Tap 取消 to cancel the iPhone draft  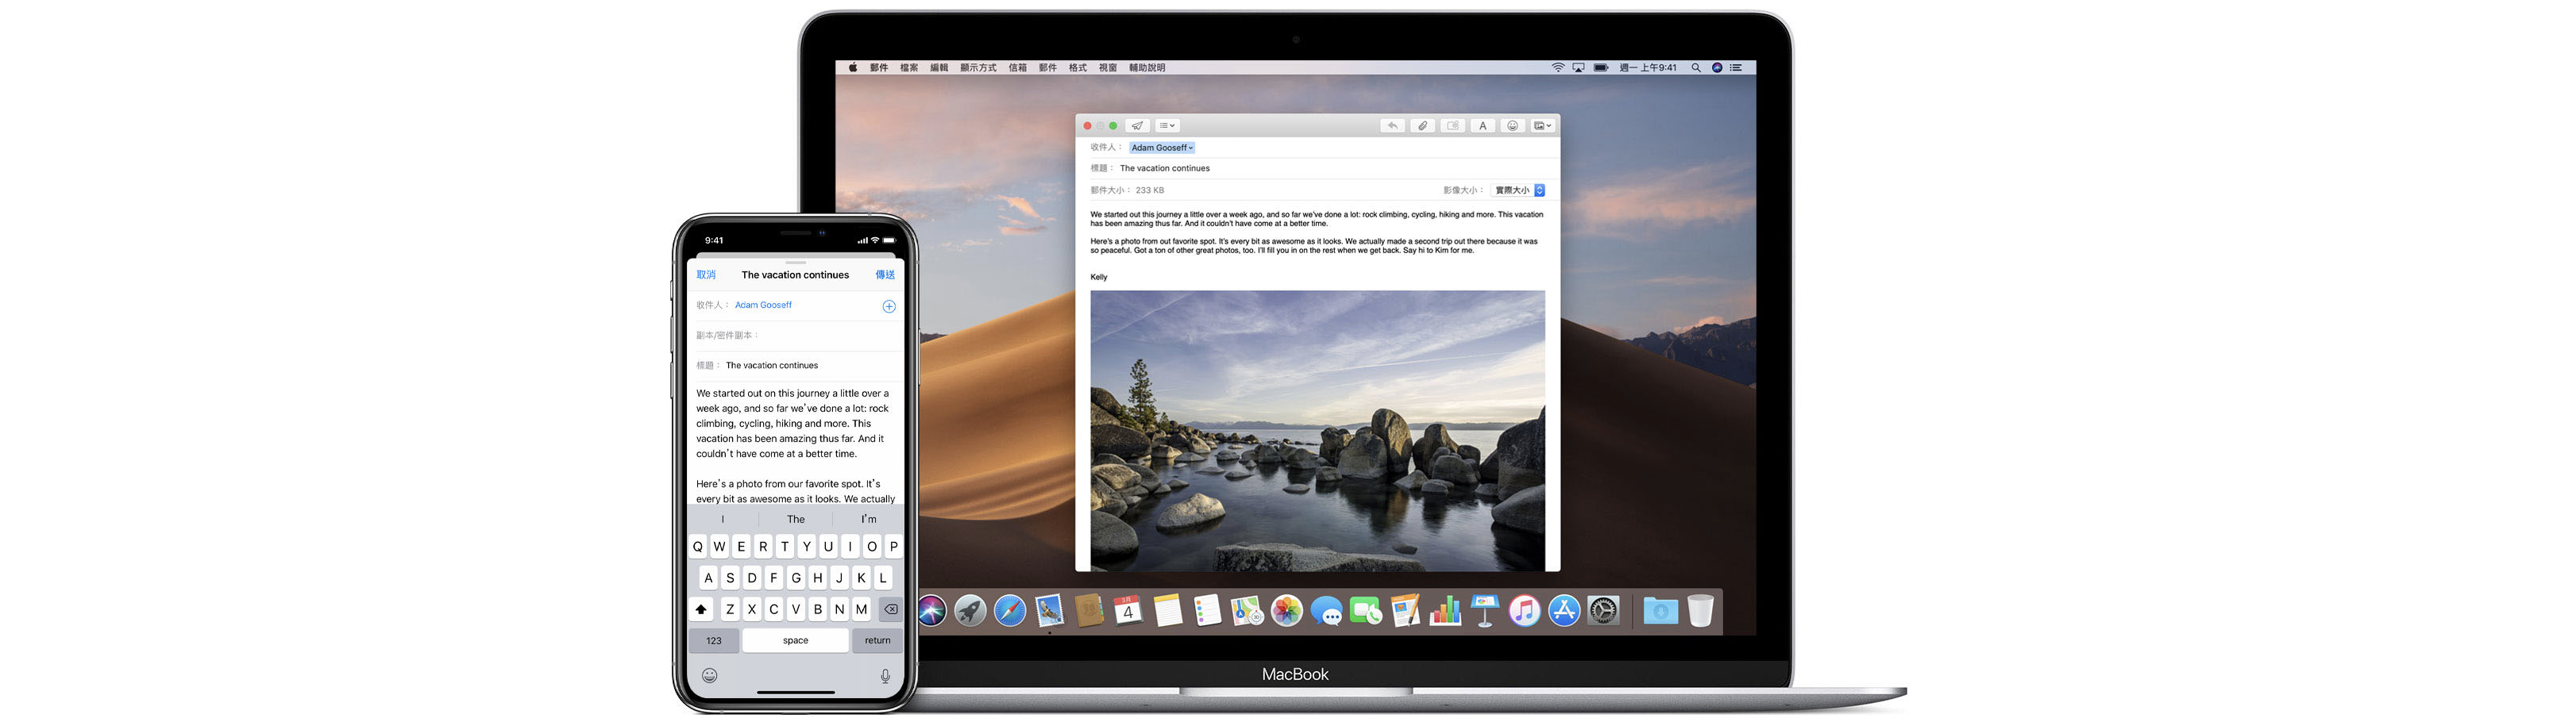(x=706, y=275)
